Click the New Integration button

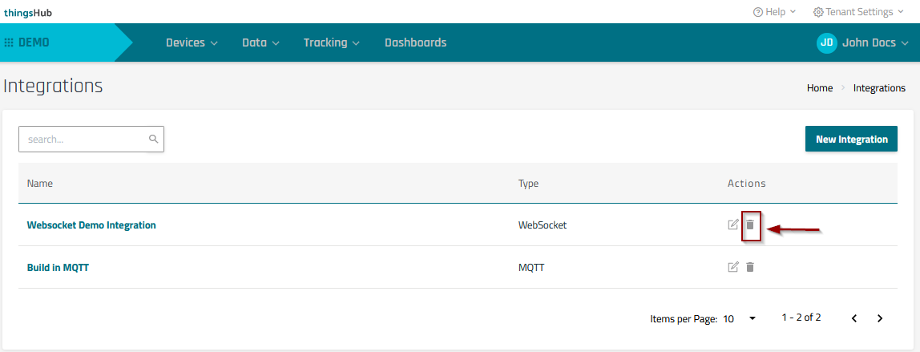[x=851, y=140]
